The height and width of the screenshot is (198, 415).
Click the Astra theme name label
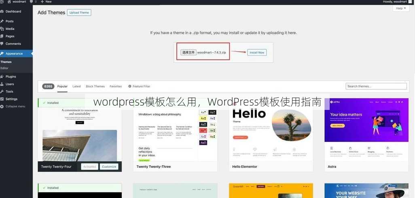pos(332,166)
